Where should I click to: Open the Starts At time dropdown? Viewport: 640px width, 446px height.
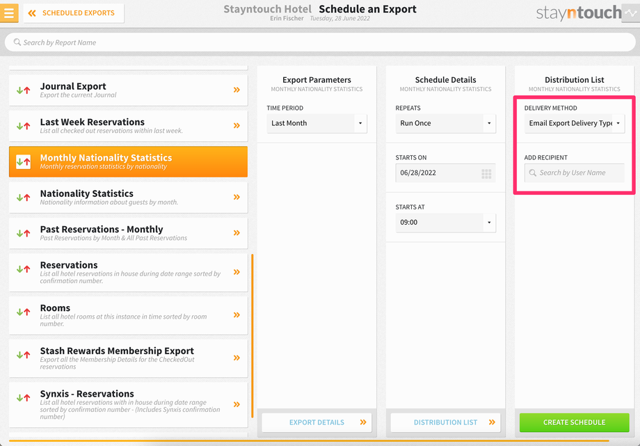(445, 223)
